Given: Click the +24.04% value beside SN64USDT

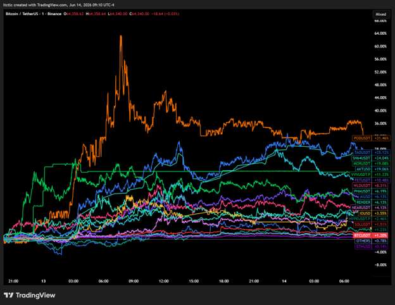Looking at the screenshot, I should pos(381,158).
